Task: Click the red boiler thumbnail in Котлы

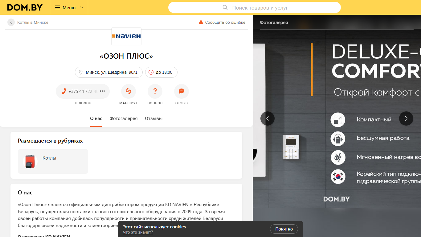Action: pos(30,161)
